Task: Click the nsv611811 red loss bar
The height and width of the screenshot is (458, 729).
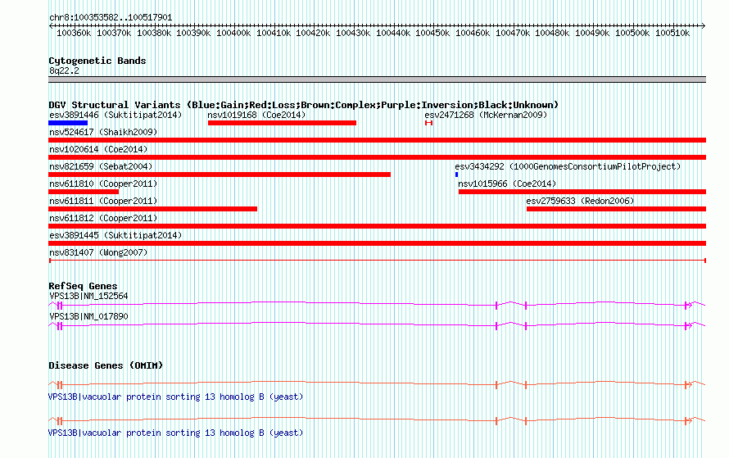Action: click(x=152, y=209)
